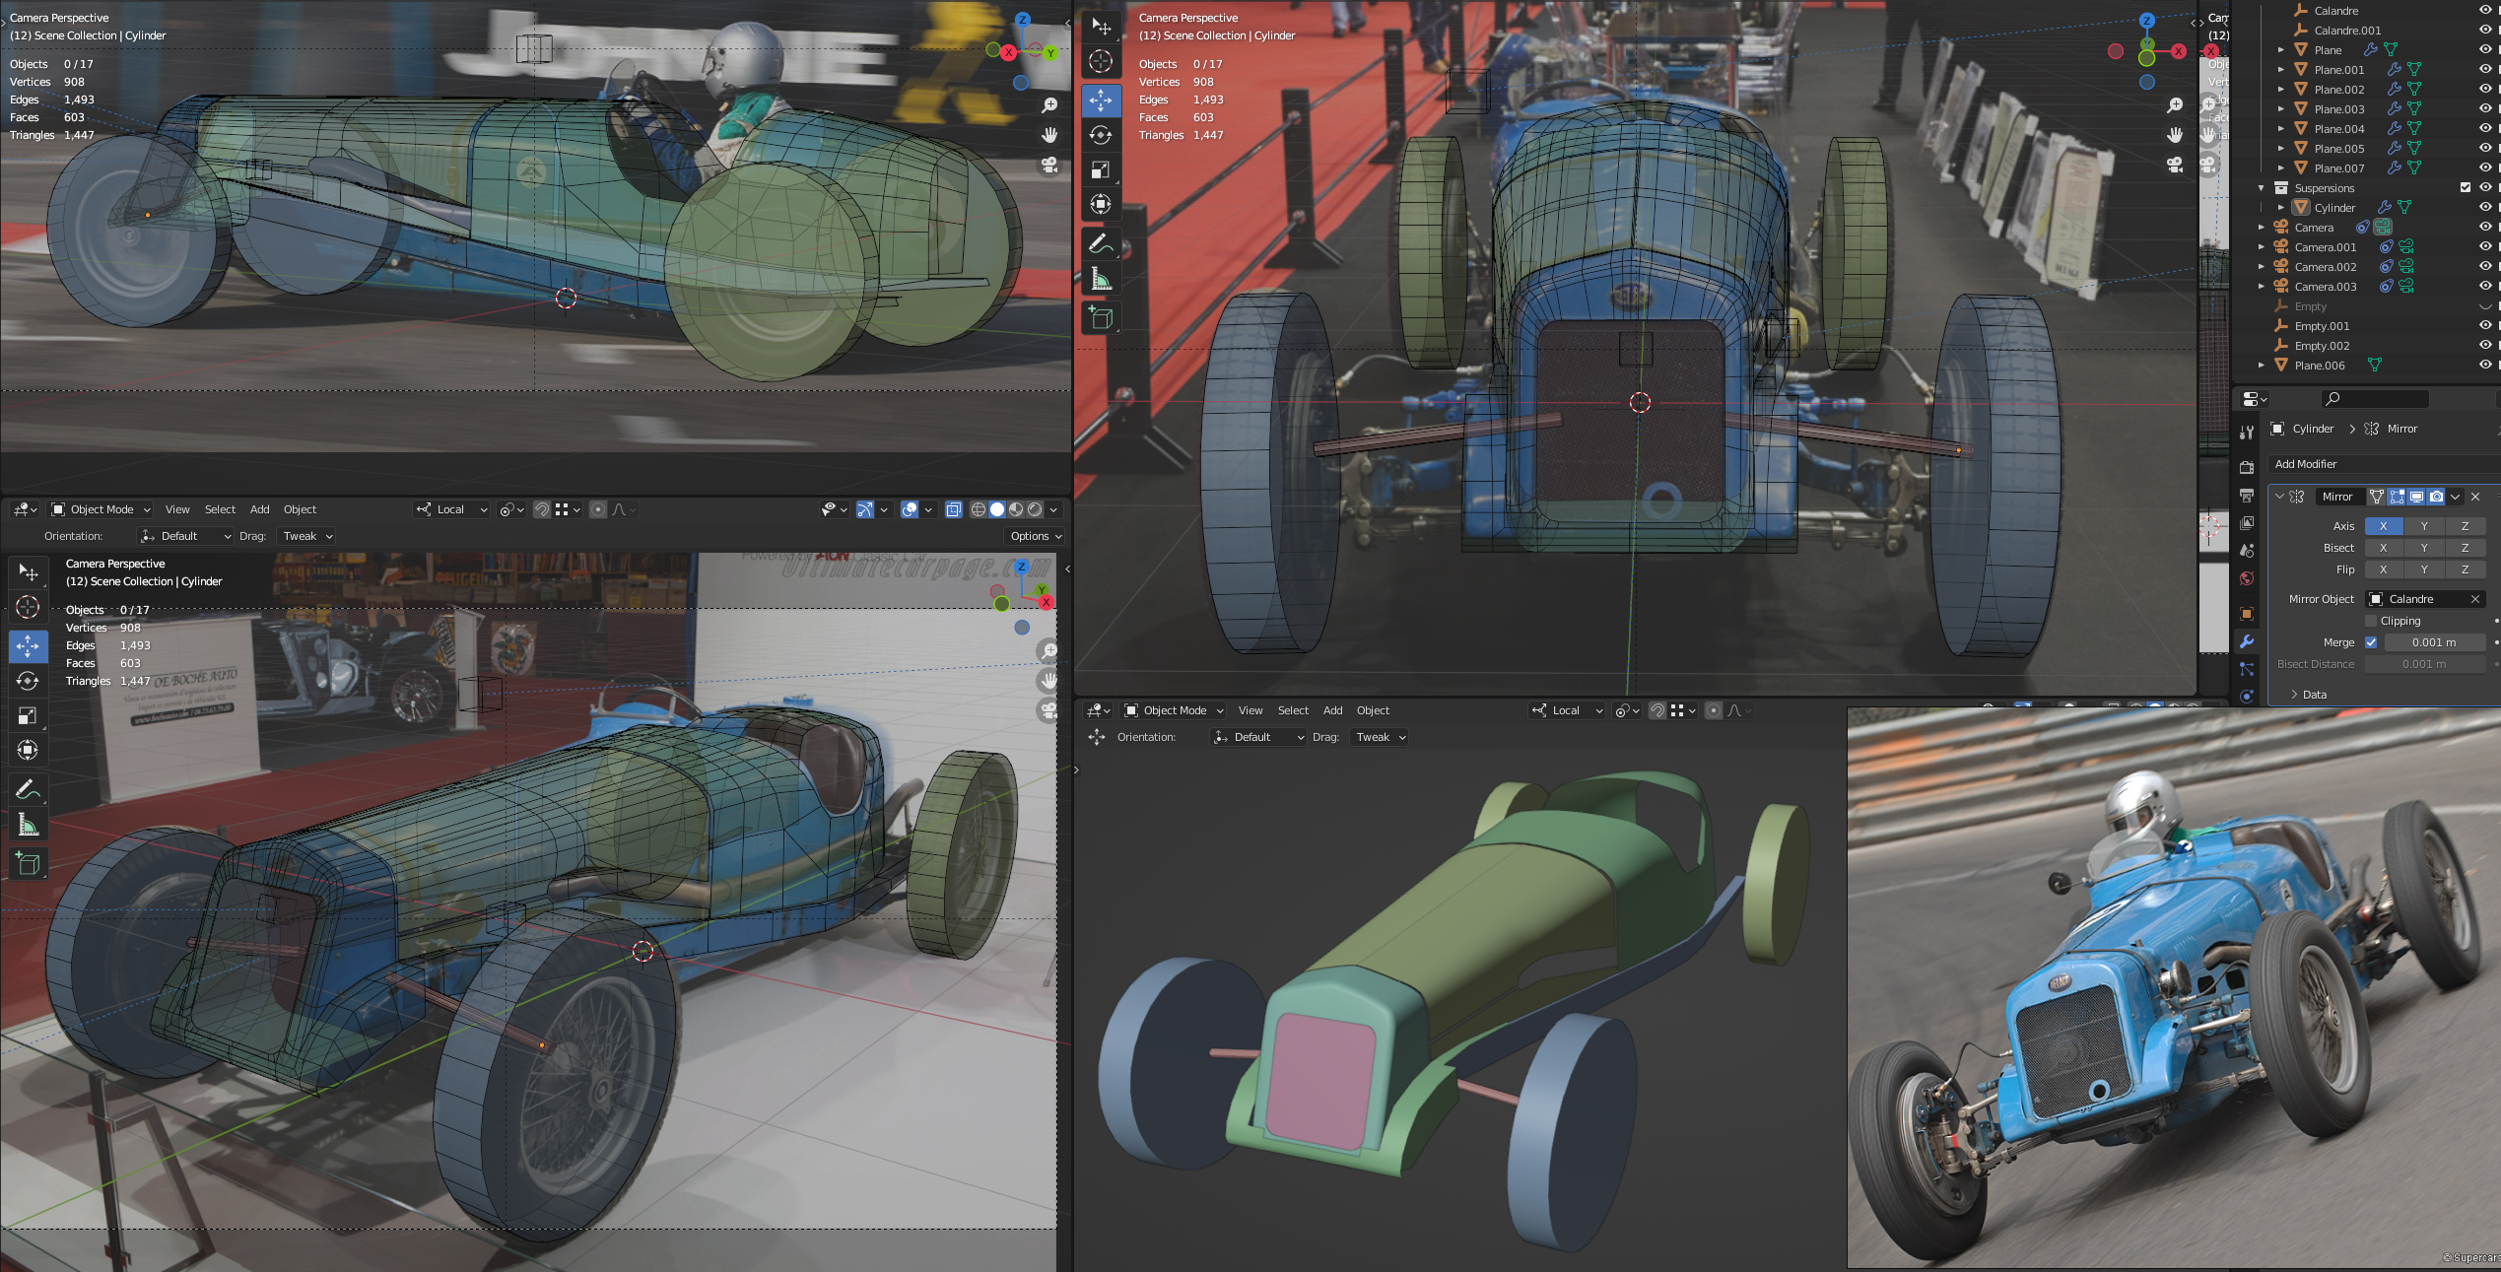Select the Add Cube tool in right viewport

pyautogui.click(x=1101, y=317)
